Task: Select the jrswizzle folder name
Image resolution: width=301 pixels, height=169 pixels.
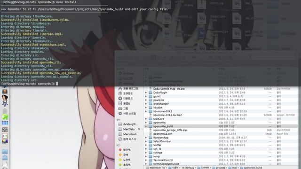Action: coord(158,100)
